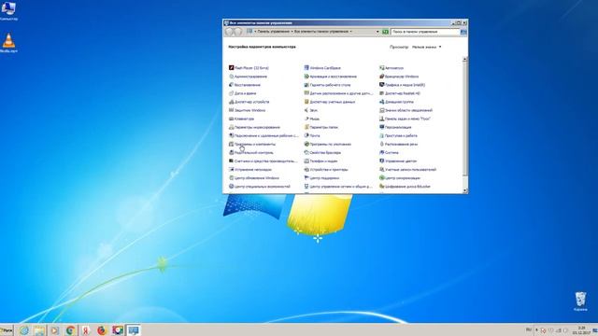Open the Центр синхронизации icon
The image size is (598, 336).
coord(382,178)
